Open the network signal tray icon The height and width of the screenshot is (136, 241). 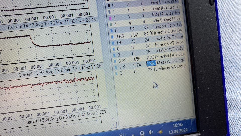[x=160, y=132]
